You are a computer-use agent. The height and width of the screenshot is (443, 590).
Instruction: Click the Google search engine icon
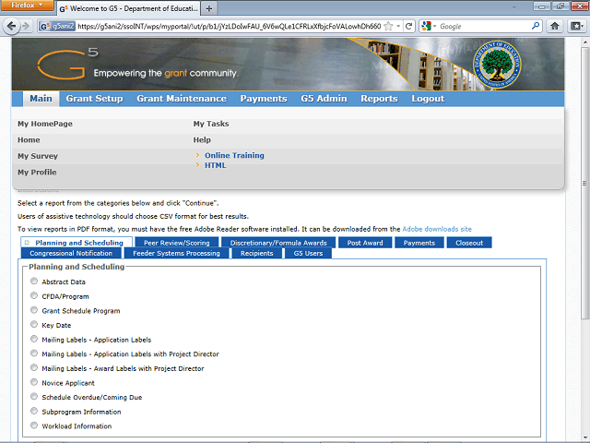(426, 26)
